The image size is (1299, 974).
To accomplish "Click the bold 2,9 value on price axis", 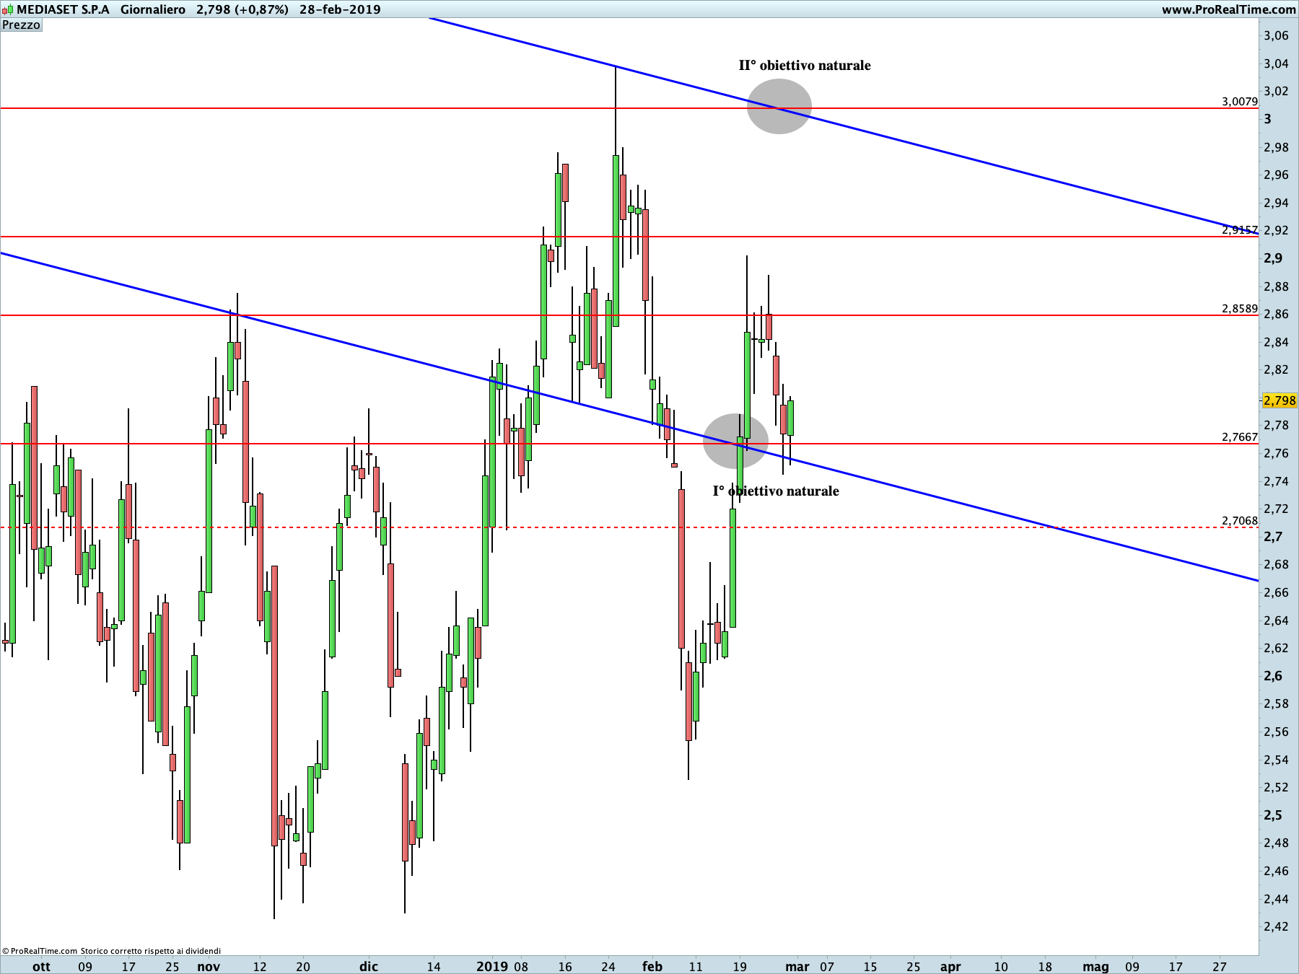I will (x=1273, y=258).
